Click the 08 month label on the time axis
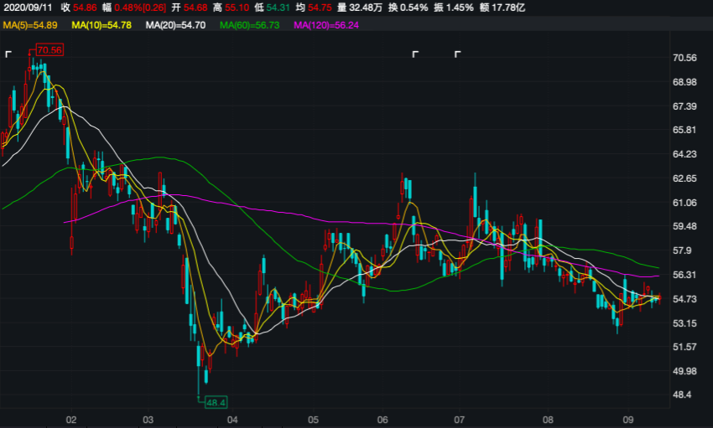This screenshot has width=713, height=428. (x=548, y=420)
